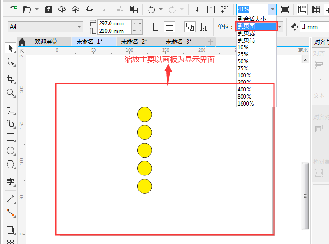
Task: Select the Ellipse tool
Action: click(x=10, y=151)
